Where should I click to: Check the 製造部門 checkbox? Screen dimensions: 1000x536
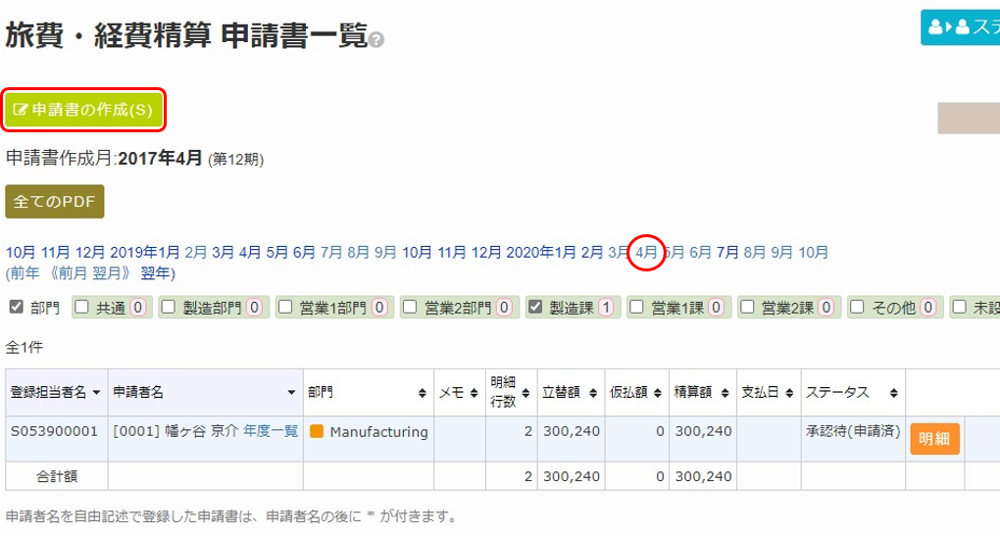[x=169, y=308]
